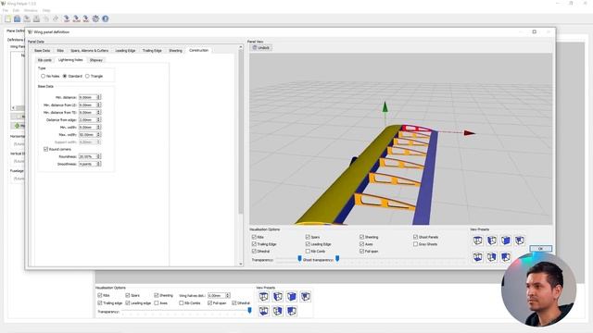Enable Rib Comb checkbox in dialog

coord(308,251)
